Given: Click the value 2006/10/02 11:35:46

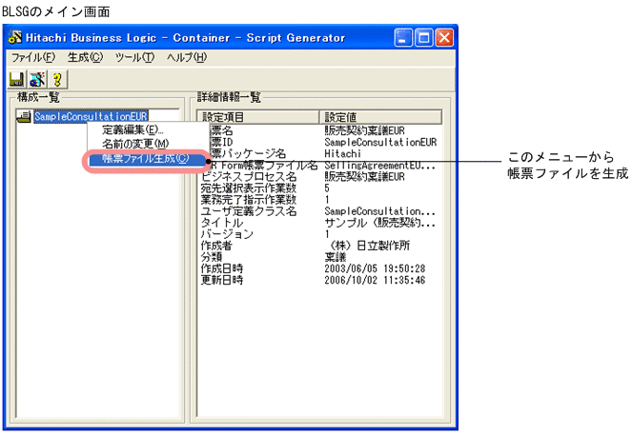Looking at the screenshot, I should click(375, 280).
